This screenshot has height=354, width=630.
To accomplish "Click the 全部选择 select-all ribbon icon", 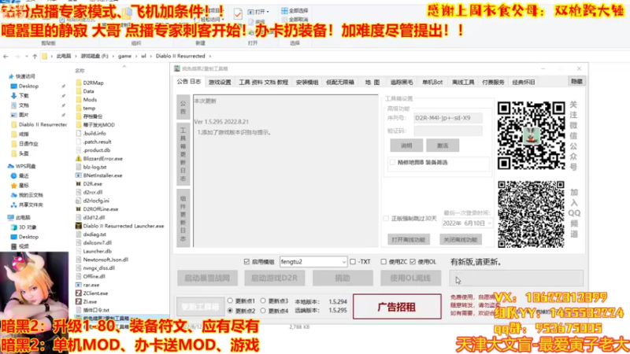I will click(284, 10).
